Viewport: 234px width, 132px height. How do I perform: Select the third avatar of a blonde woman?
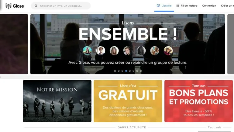[x=114, y=51]
